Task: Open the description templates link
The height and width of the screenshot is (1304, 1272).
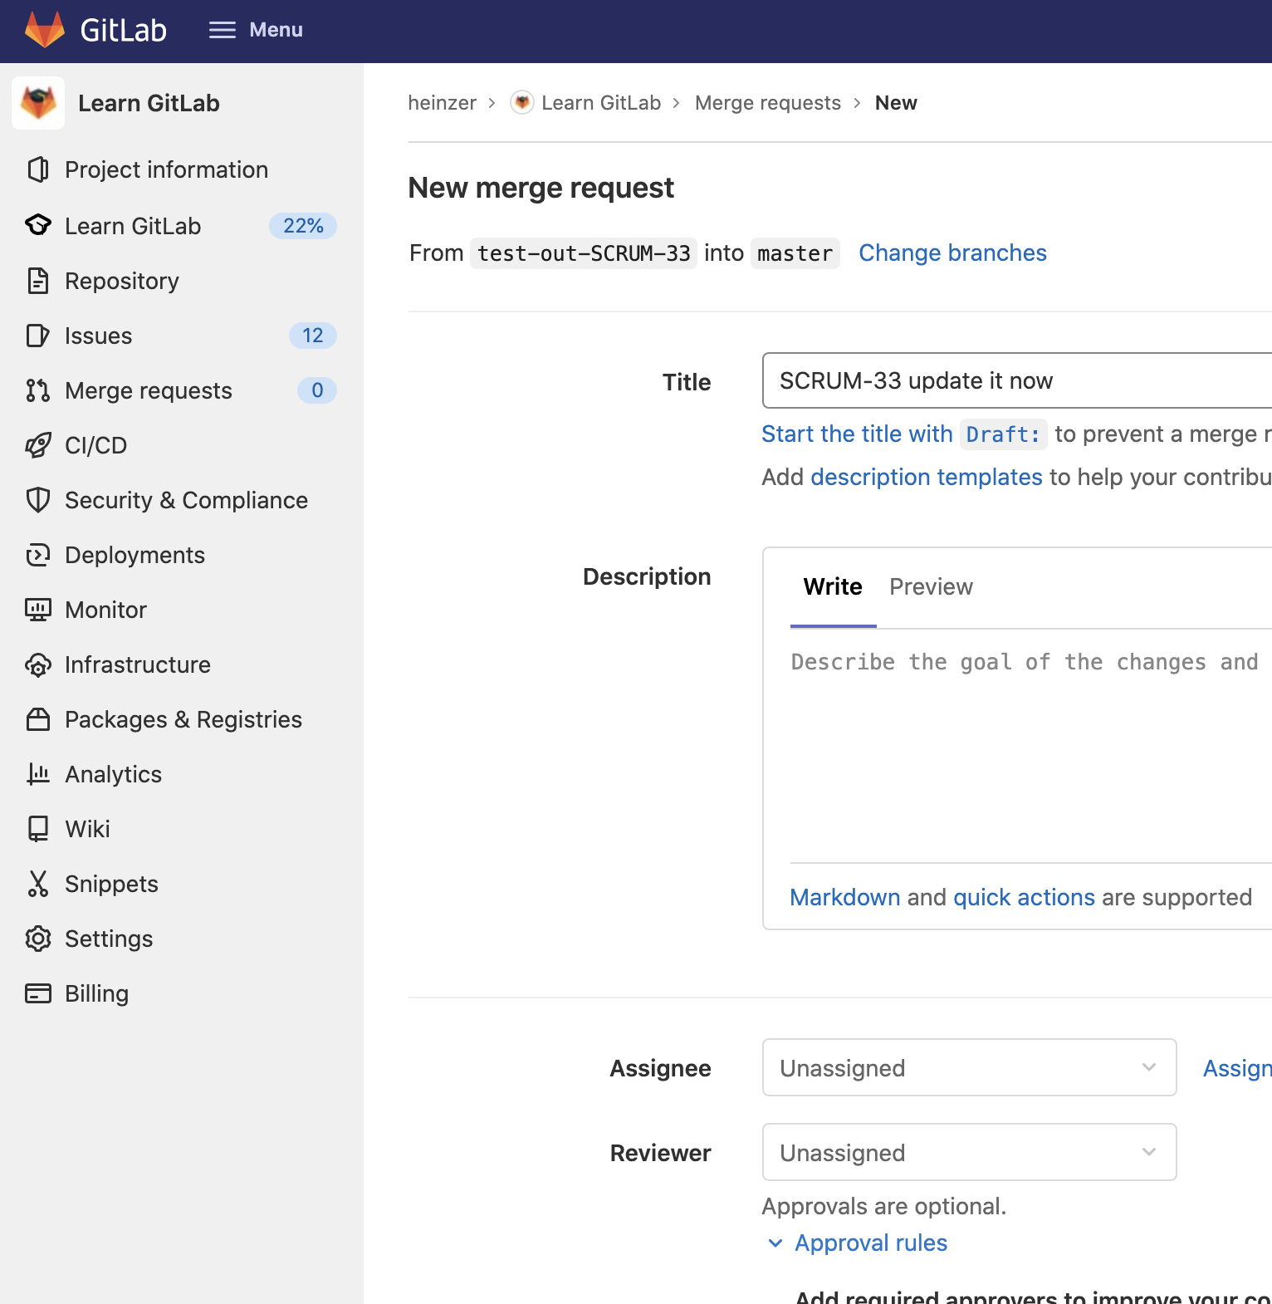Action: (927, 477)
